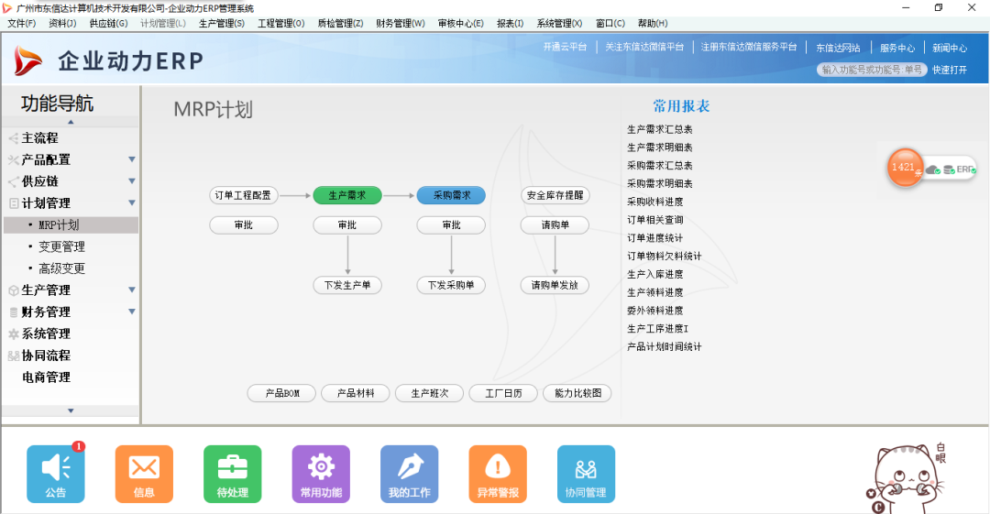Click the 下发生产单 button
Screen dimensions: 990x514
coord(347,286)
